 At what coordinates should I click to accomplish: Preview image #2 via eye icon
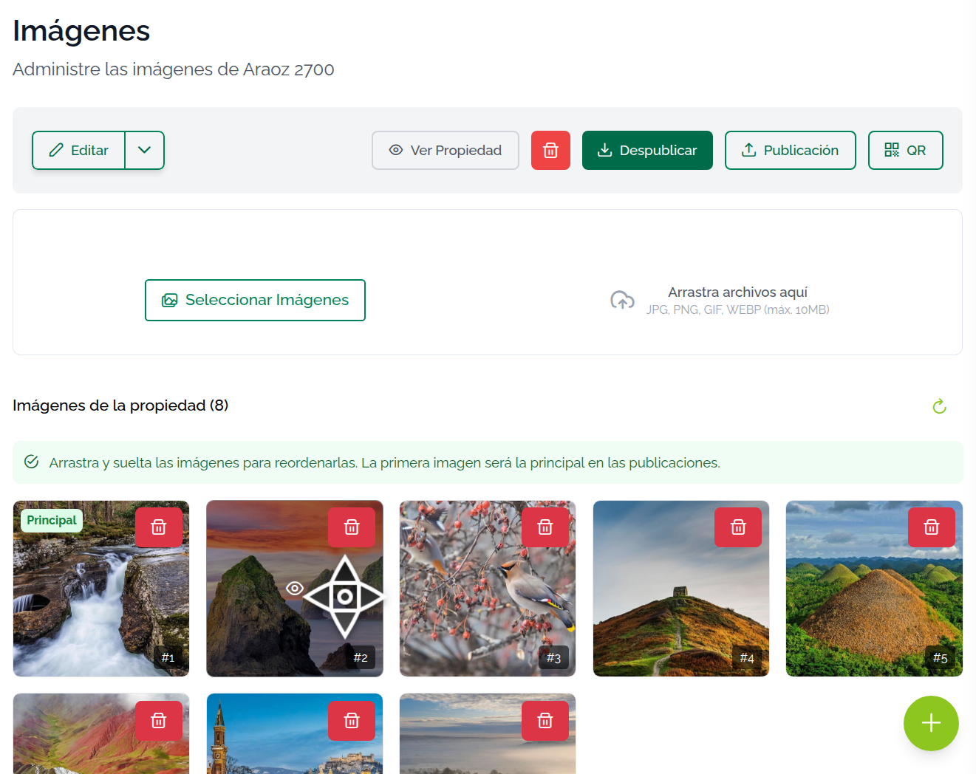click(295, 589)
